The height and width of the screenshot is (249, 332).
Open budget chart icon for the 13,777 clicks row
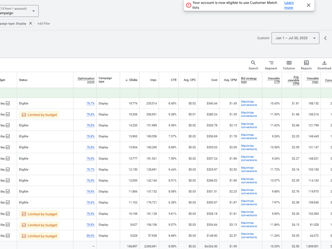(8, 158)
